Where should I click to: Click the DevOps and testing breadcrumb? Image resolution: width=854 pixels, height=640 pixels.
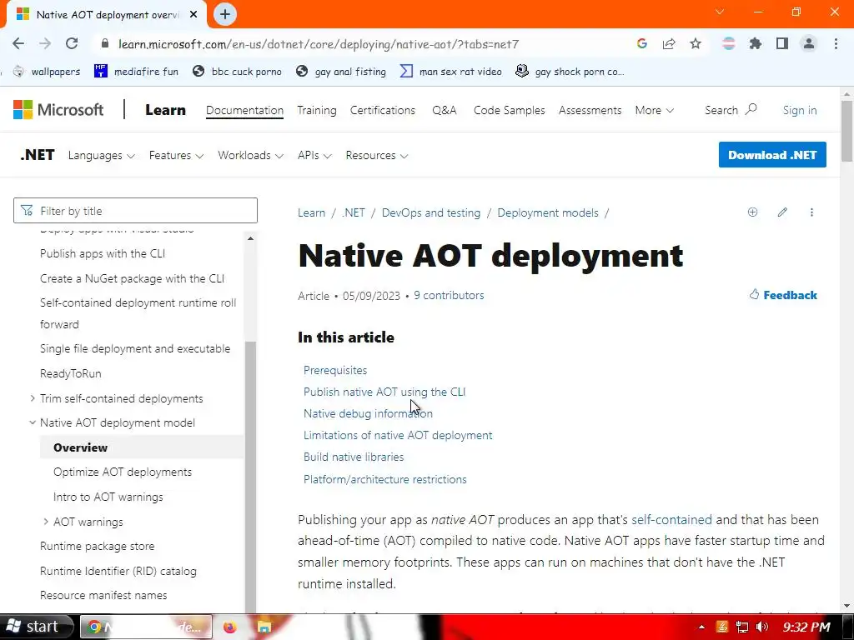tap(431, 212)
